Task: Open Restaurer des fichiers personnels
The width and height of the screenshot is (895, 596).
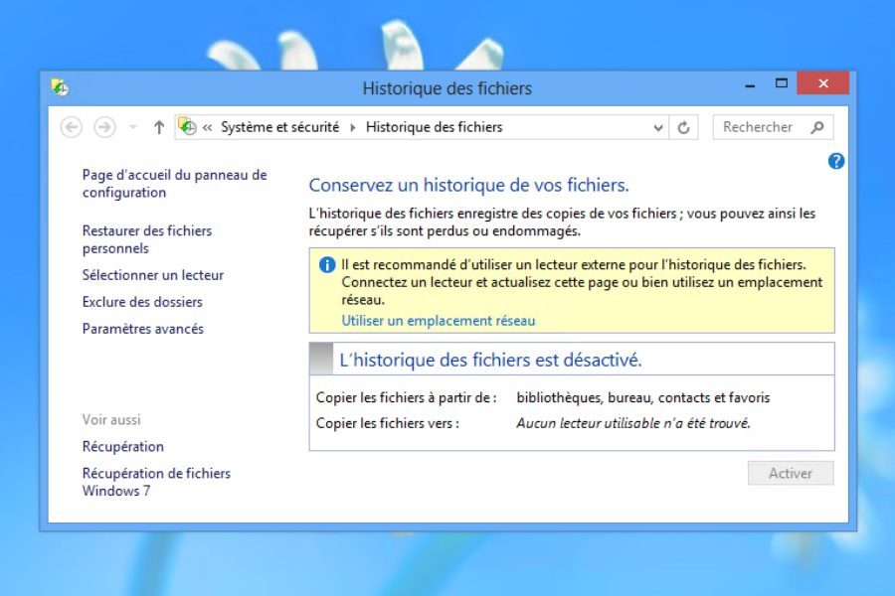Action: click(146, 239)
